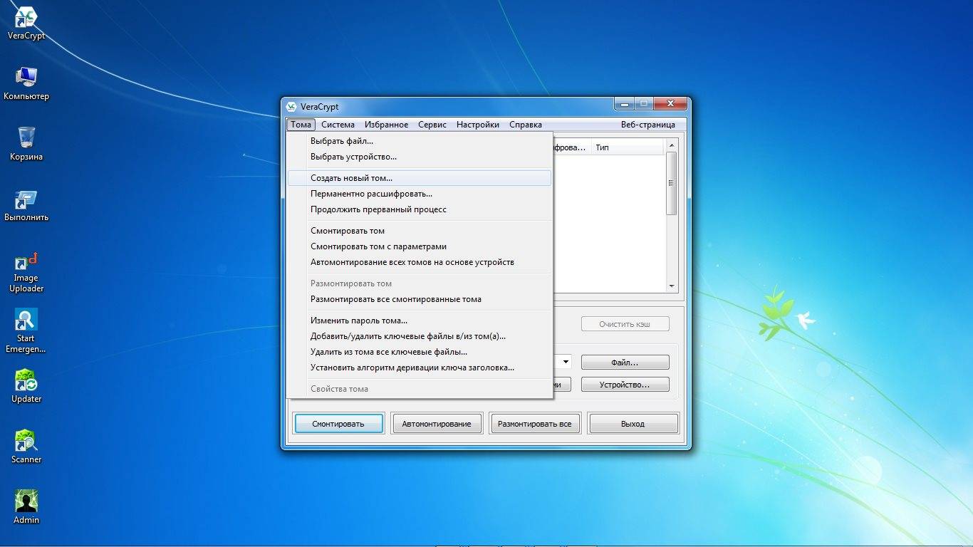
Task: Click the volume list scrollbar thumb
Action: click(671, 184)
